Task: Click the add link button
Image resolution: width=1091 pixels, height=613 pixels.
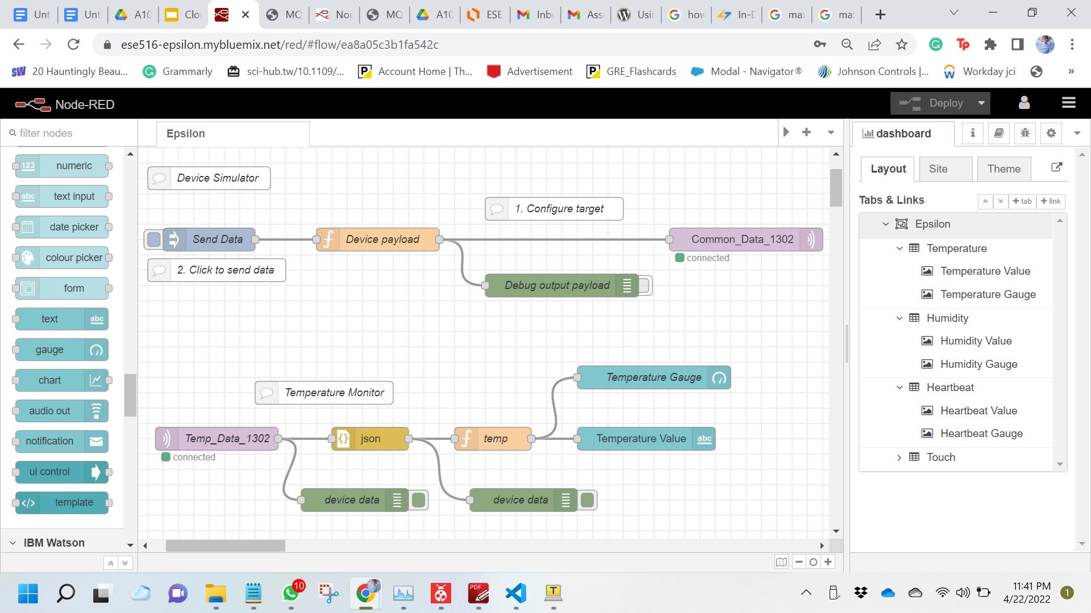Action: point(1051,201)
